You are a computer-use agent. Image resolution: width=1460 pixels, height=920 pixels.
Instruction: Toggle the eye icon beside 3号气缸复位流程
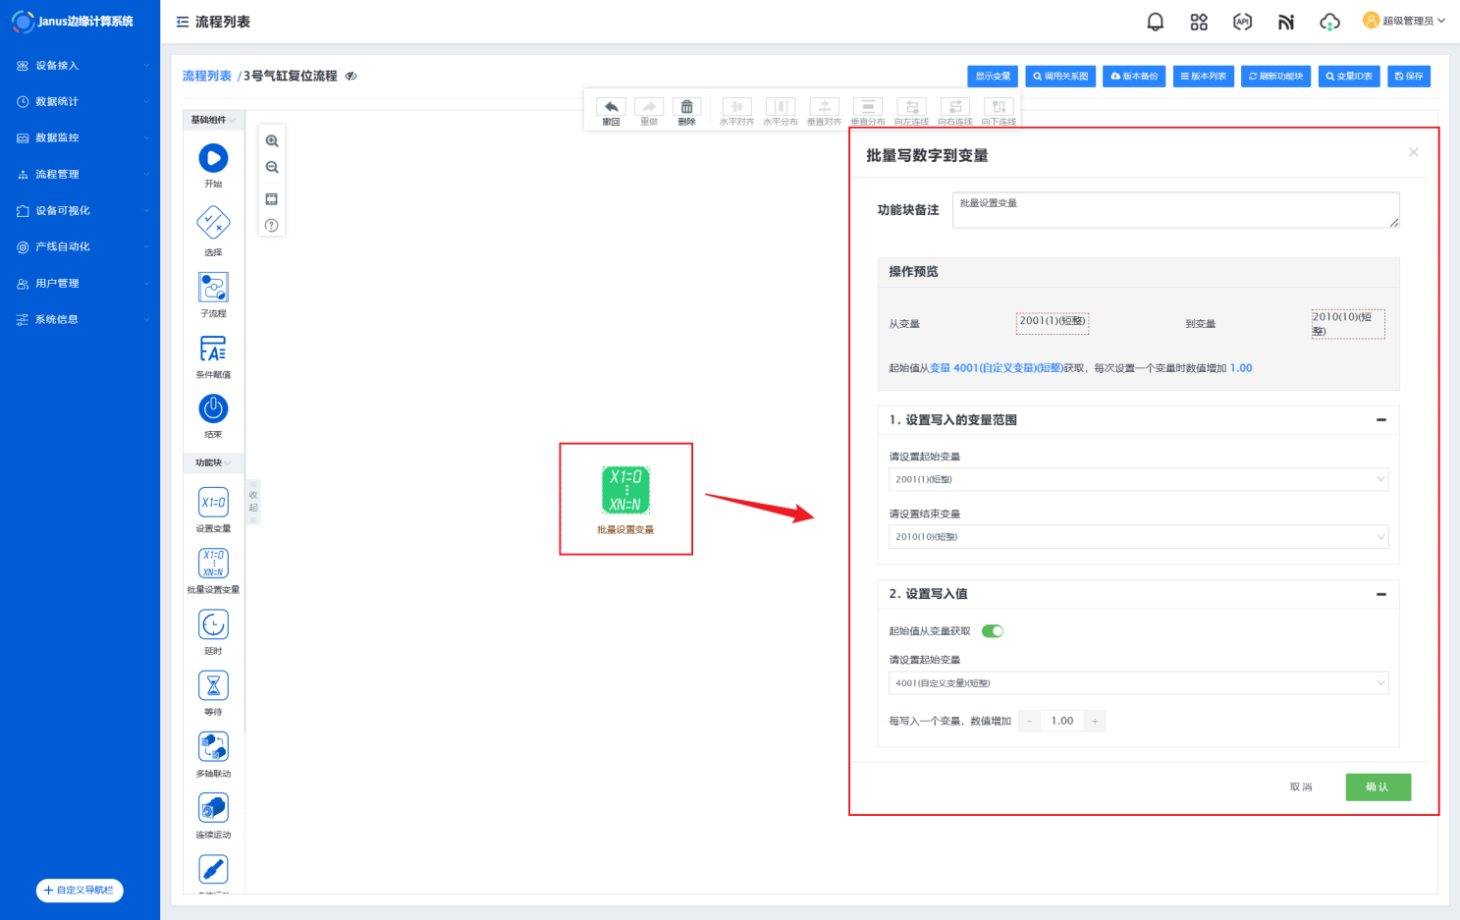coord(351,77)
